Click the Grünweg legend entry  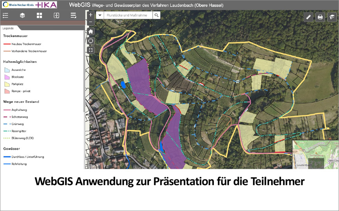(14, 124)
